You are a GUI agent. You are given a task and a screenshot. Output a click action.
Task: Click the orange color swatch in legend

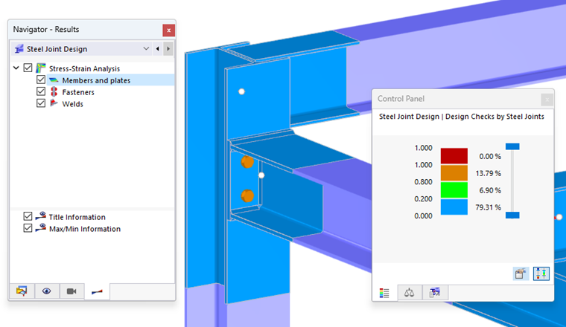[454, 173]
